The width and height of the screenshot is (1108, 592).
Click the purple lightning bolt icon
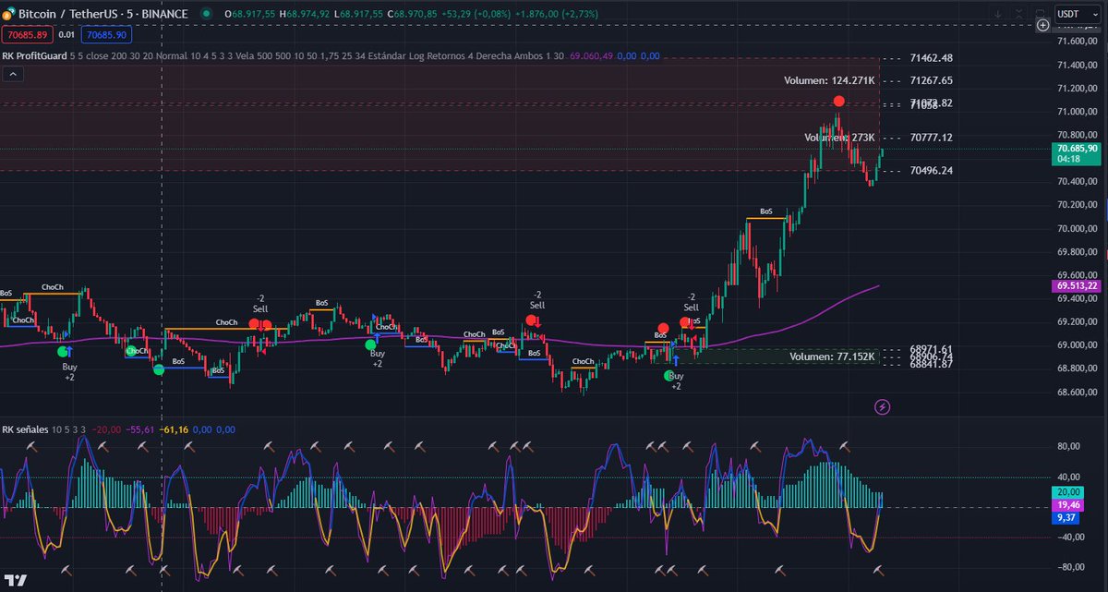click(882, 405)
